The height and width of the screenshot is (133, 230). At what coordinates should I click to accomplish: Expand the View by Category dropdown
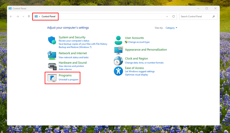[x=171, y=28]
